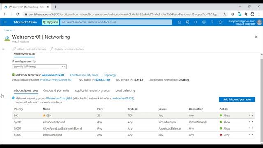The image size is (263, 148).
Task: Click the AzureLoadBalancer source cell
Action: [170, 128]
